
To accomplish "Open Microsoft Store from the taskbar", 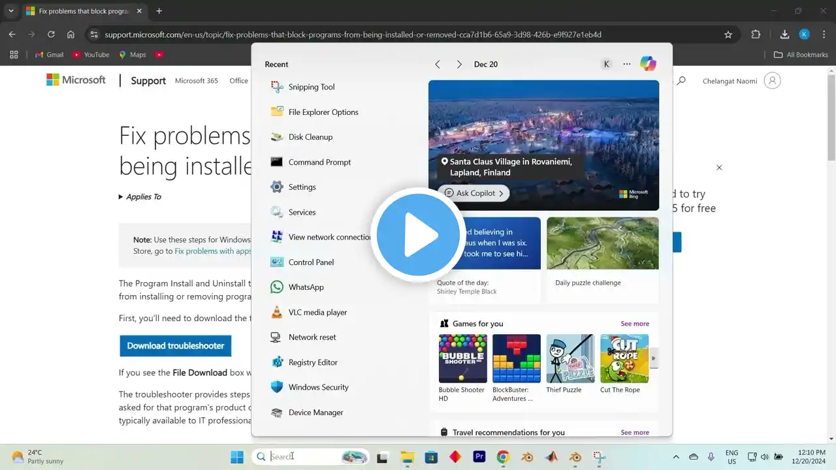I will (x=431, y=457).
